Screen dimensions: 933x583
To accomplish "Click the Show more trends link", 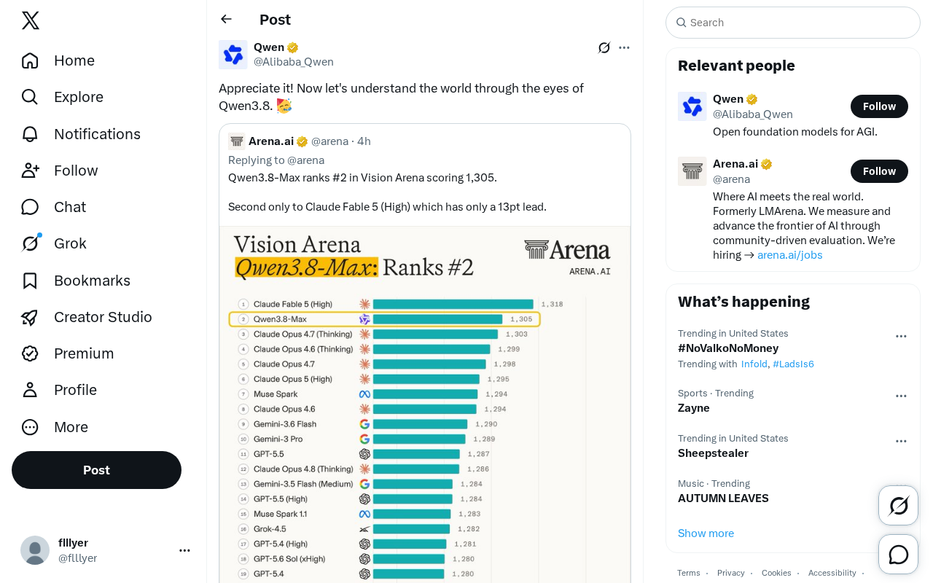I will tap(706, 533).
